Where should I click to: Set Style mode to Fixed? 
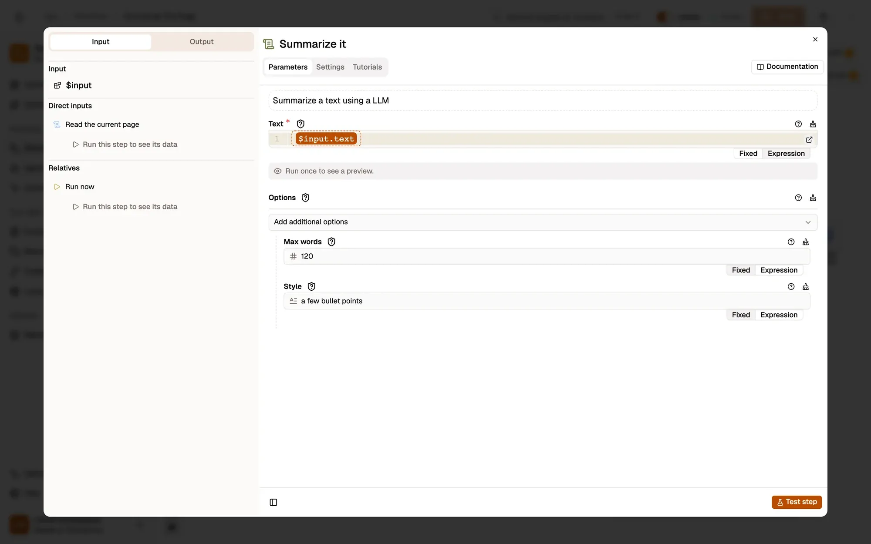(741, 315)
